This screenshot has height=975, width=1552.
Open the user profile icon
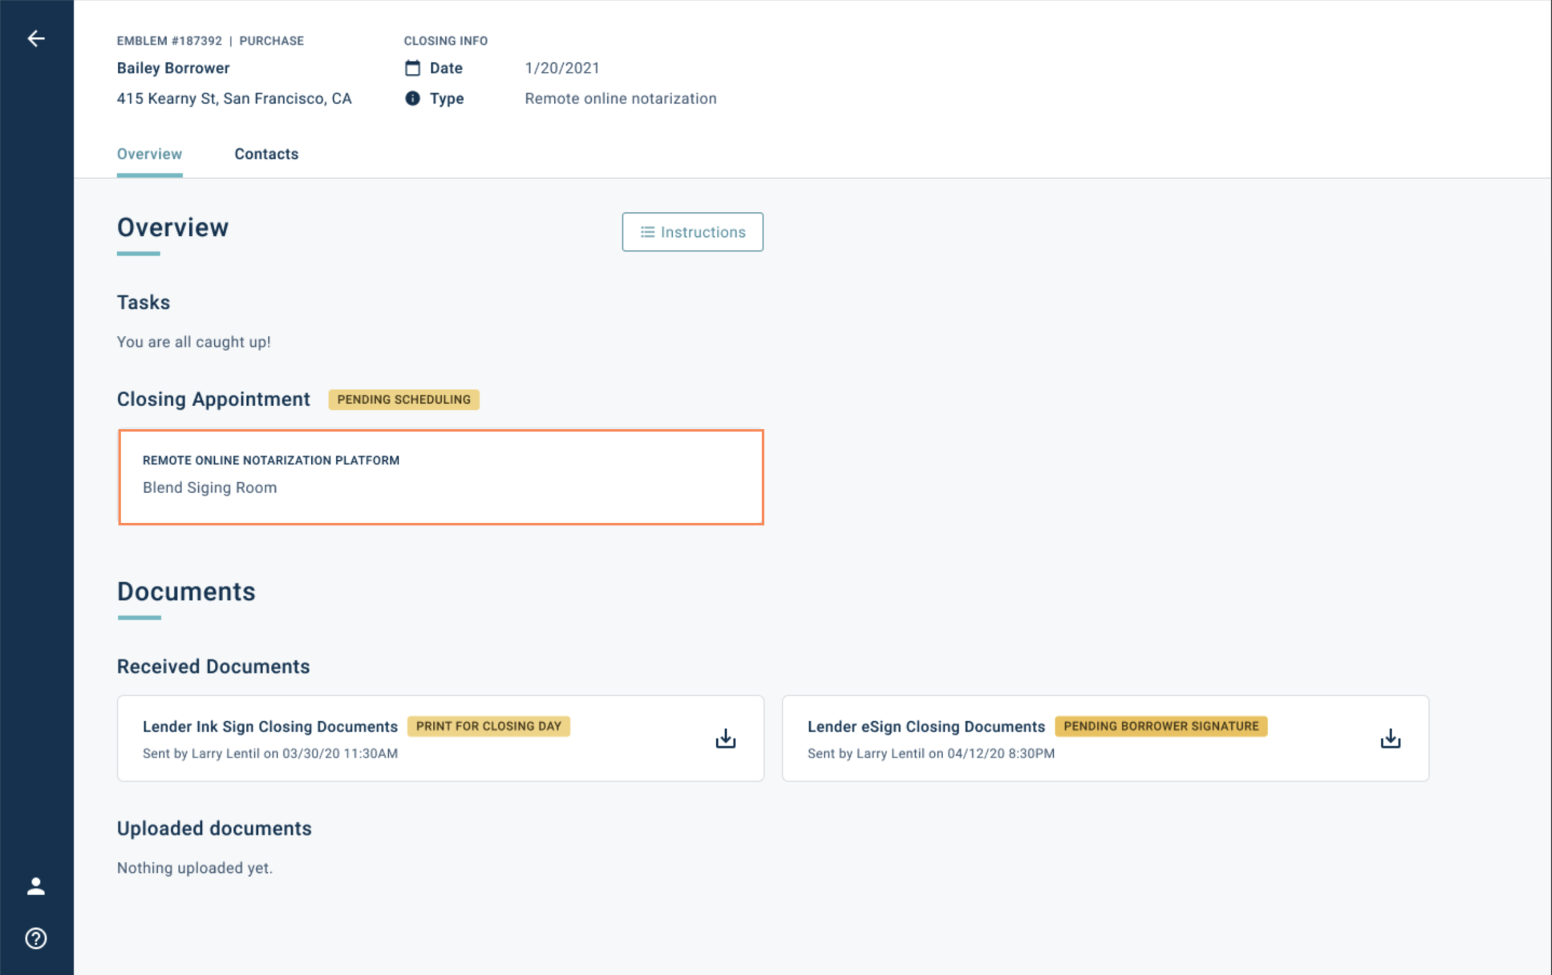[36, 886]
